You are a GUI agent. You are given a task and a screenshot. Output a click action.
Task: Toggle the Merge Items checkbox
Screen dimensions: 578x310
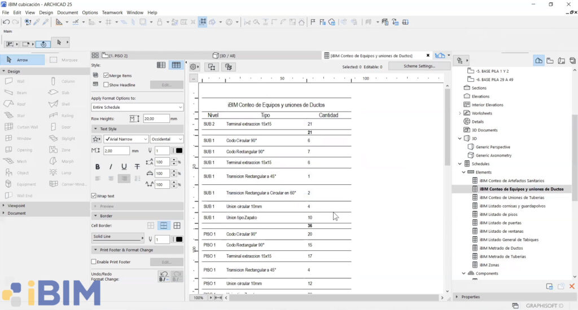(106, 76)
